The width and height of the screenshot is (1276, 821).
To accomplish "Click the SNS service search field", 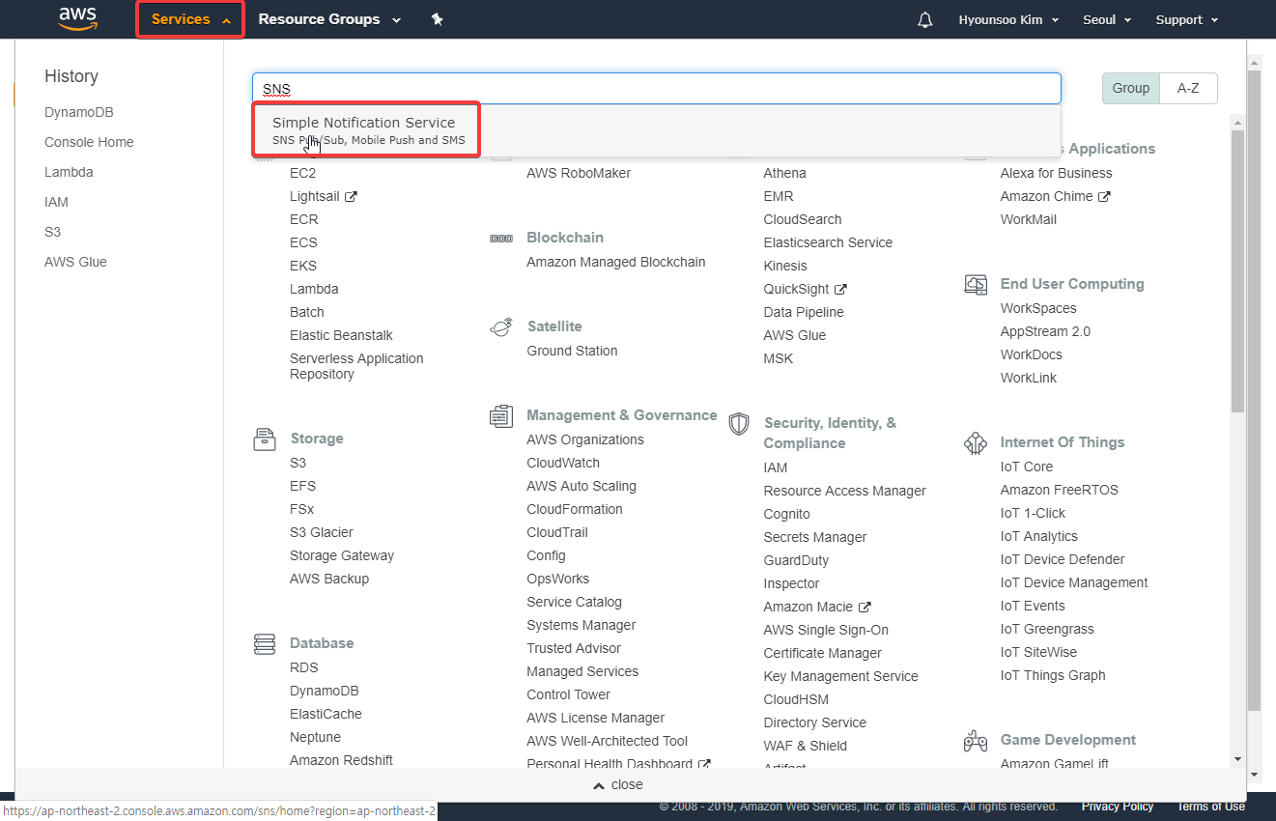I will [x=657, y=88].
